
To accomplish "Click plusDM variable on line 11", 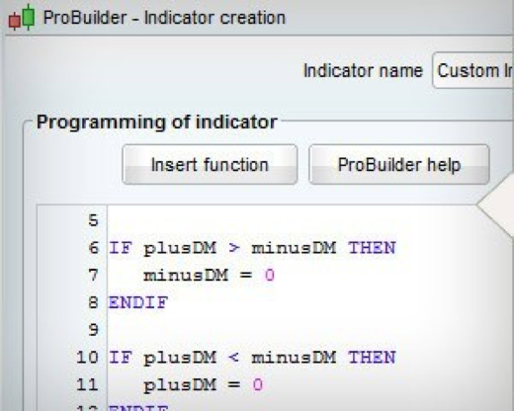I will click(x=180, y=385).
